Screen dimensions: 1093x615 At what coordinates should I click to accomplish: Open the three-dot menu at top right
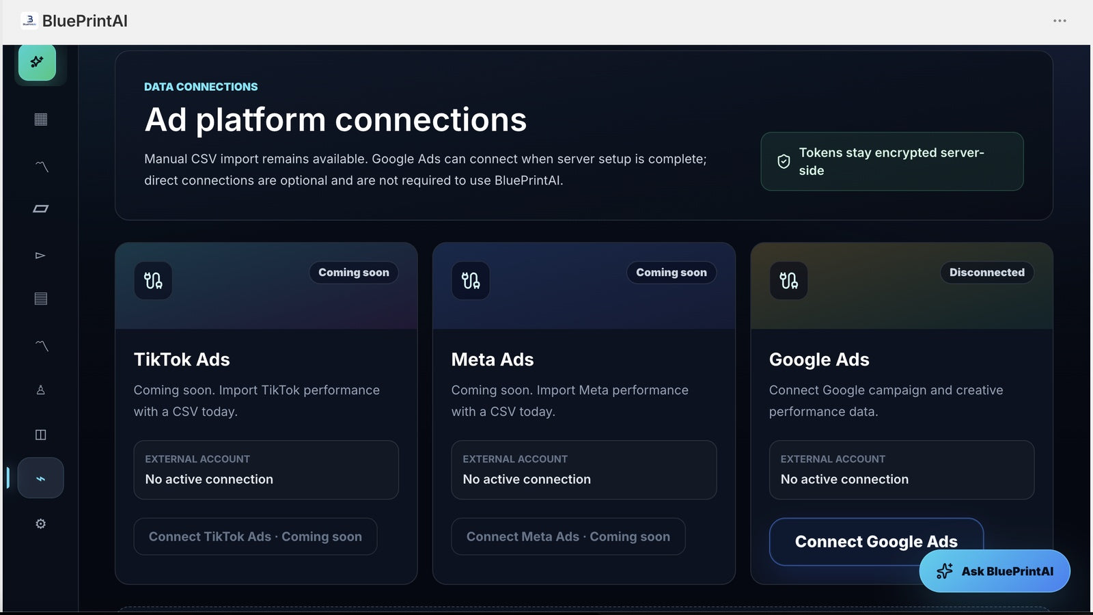1060,20
